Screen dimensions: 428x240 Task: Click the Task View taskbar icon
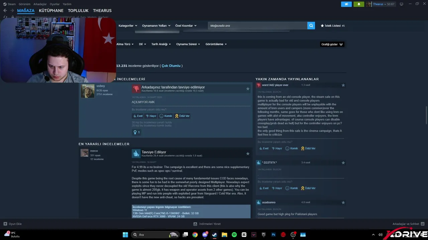point(185,235)
